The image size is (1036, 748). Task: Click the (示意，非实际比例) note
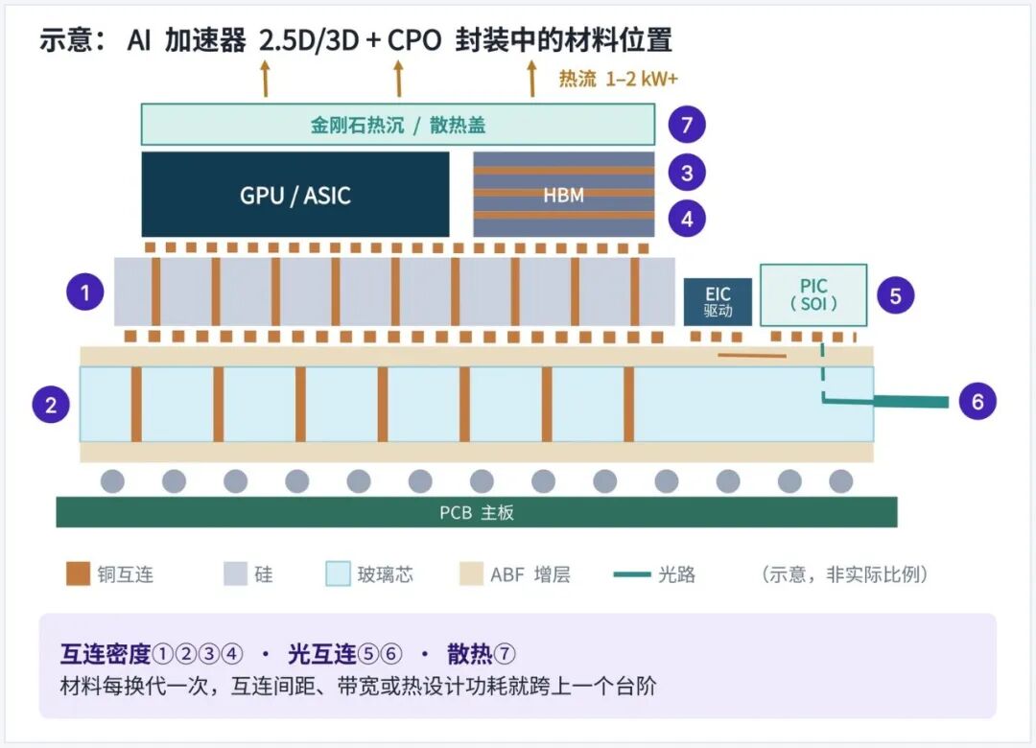coord(844,574)
